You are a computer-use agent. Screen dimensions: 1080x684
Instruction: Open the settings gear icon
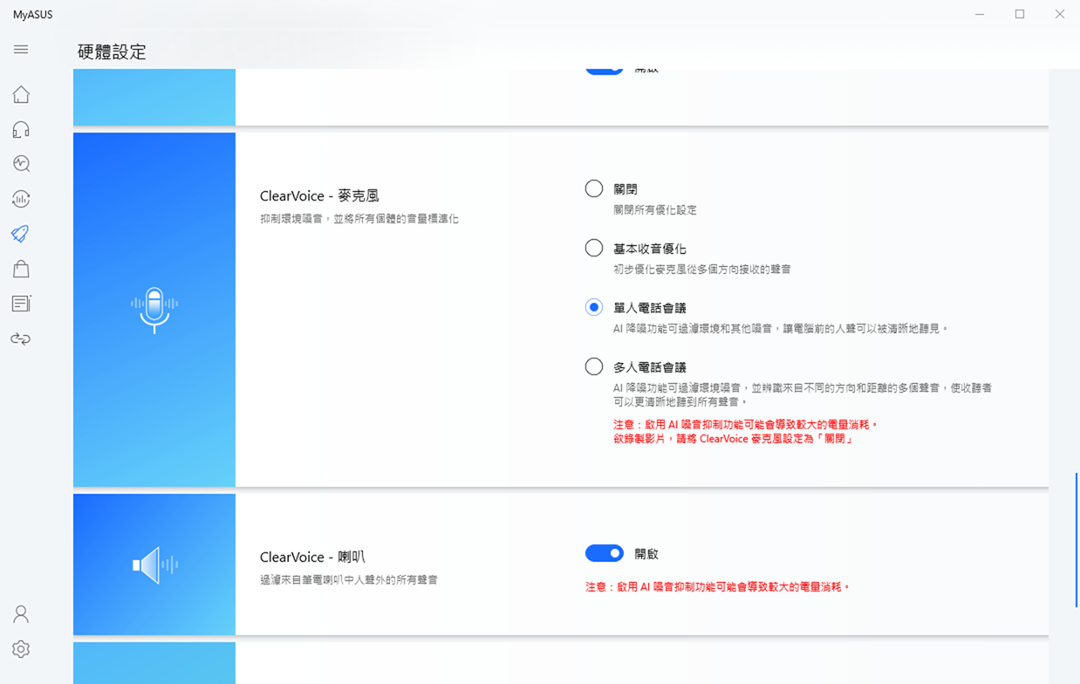coord(21,649)
